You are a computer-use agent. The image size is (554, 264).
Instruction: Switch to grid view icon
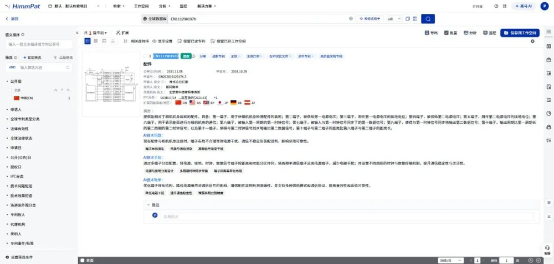tap(96, 41)
